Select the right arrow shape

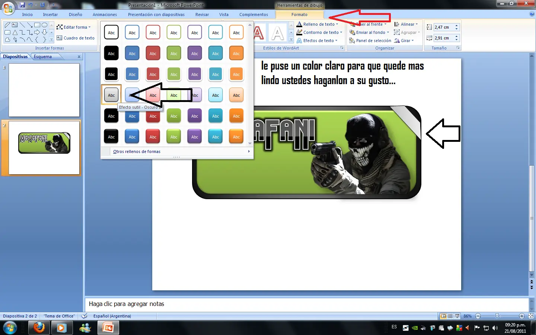(37, 32)
